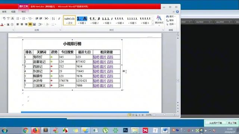Click the character shading A icon

[x=8, y=25]
